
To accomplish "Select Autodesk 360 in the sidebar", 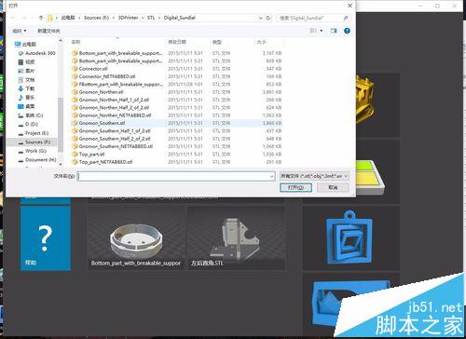I will click(36, 53).
